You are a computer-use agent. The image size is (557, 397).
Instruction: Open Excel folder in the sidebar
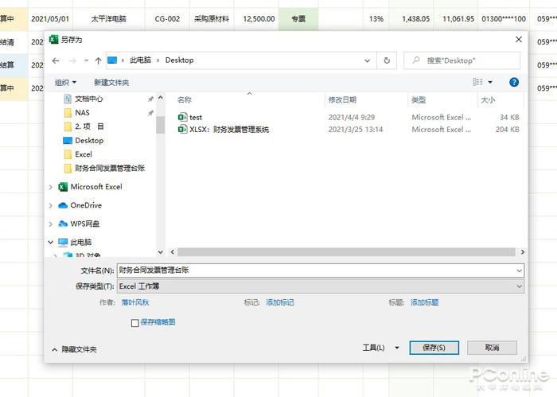[84, 154]
